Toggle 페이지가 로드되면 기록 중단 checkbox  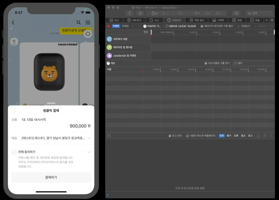point(202,26)
